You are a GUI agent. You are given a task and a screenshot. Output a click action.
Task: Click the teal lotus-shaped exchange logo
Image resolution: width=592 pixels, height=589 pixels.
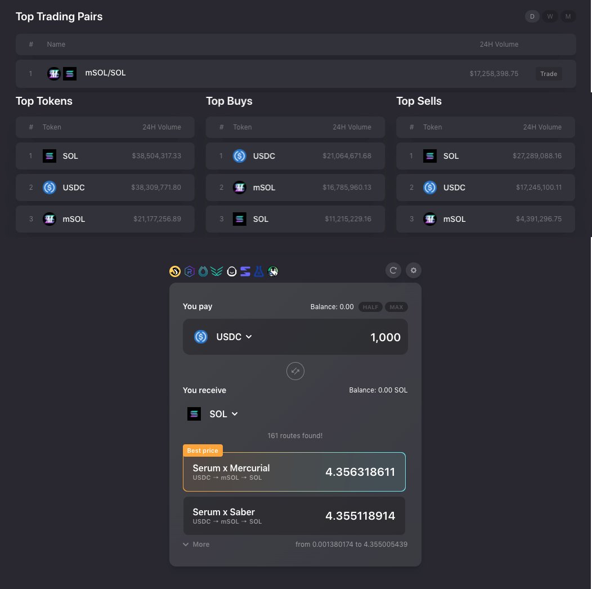tap(203, 271)
